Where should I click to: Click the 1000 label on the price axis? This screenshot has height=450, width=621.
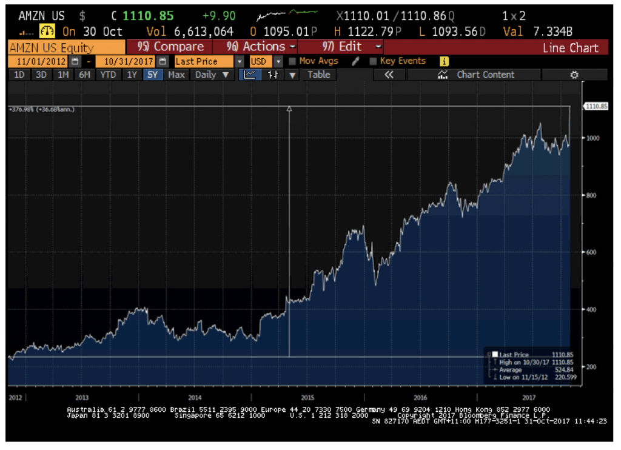point(593,138)
